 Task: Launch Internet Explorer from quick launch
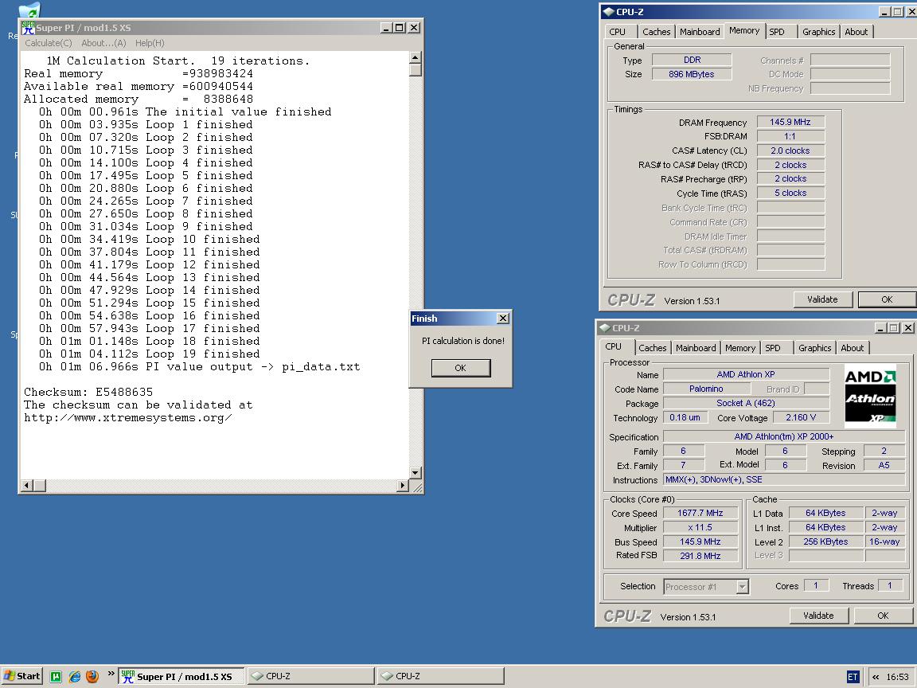coord(75,677)
